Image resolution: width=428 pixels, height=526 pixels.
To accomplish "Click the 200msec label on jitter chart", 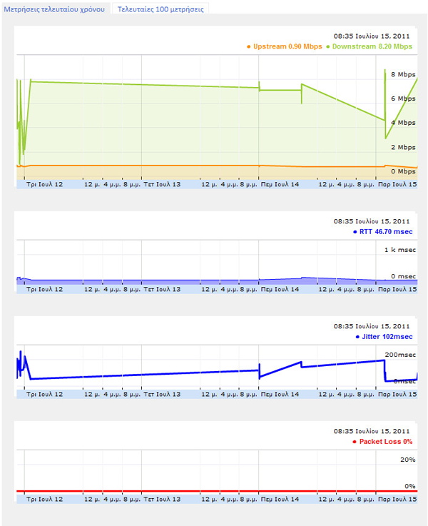I will 400,355.
